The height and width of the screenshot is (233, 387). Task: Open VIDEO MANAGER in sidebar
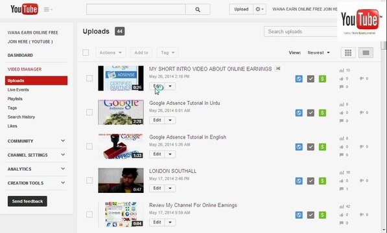[25, 69]
